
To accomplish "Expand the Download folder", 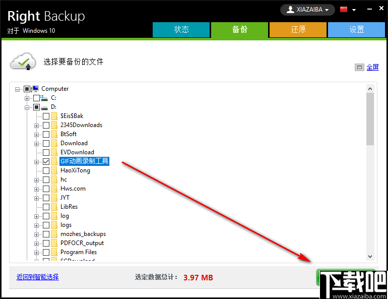I will 36,144.
